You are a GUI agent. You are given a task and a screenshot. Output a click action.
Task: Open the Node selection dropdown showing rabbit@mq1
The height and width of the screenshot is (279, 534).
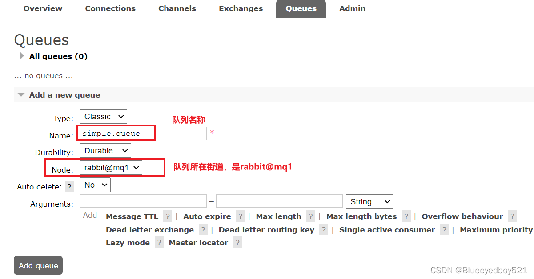click(111, 167)
